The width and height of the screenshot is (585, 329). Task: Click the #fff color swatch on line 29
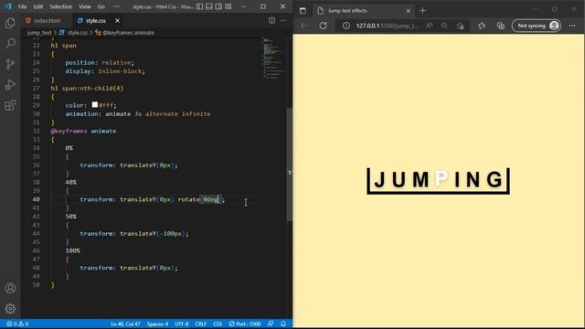point(95,105)
